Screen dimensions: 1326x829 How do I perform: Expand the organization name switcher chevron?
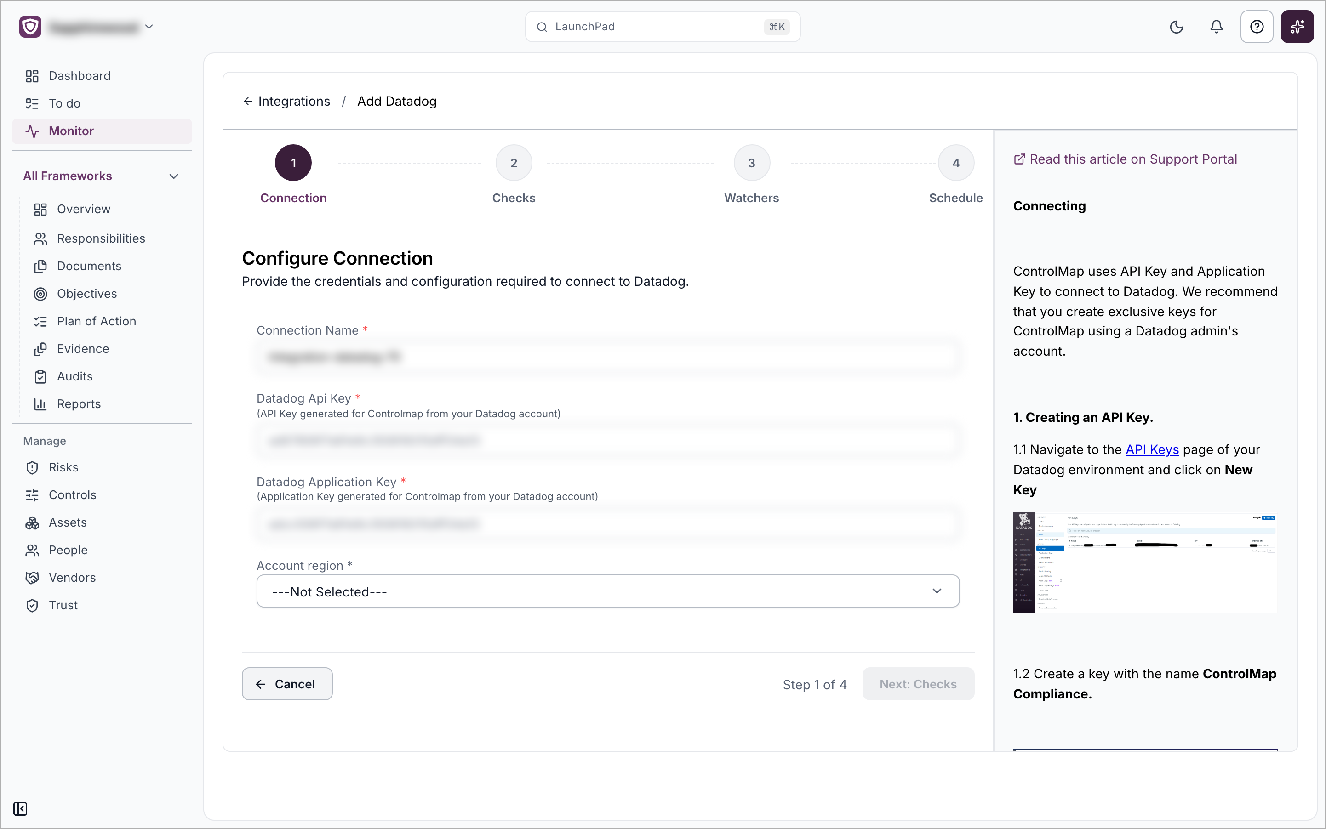(x=149, y=27)
